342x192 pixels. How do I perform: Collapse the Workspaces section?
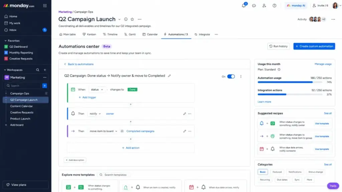pyautogui.click(x=5, y=70)
